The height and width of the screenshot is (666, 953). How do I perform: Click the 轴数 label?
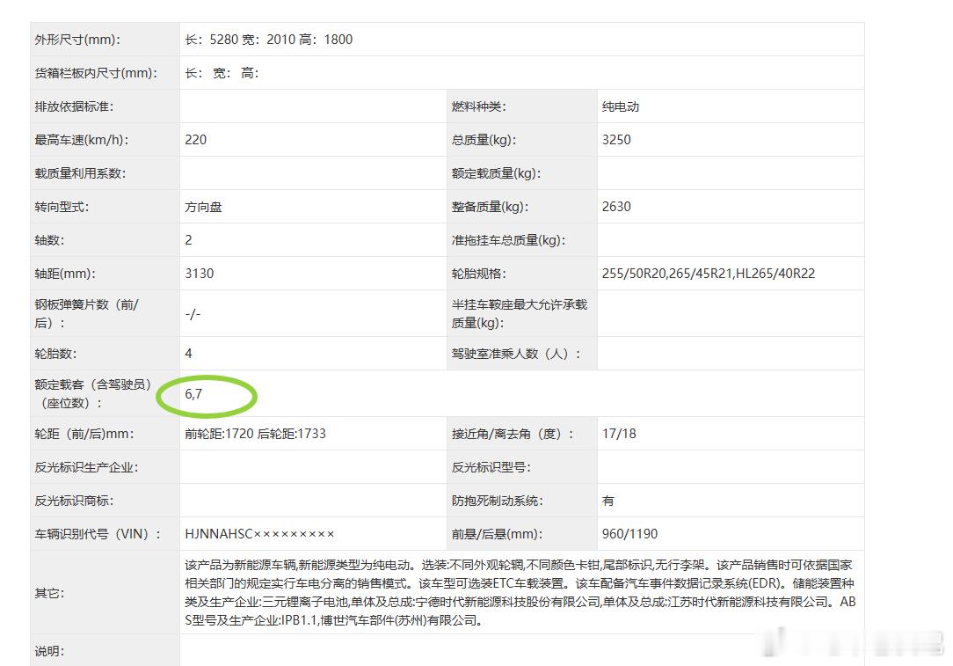coord(49,240)
